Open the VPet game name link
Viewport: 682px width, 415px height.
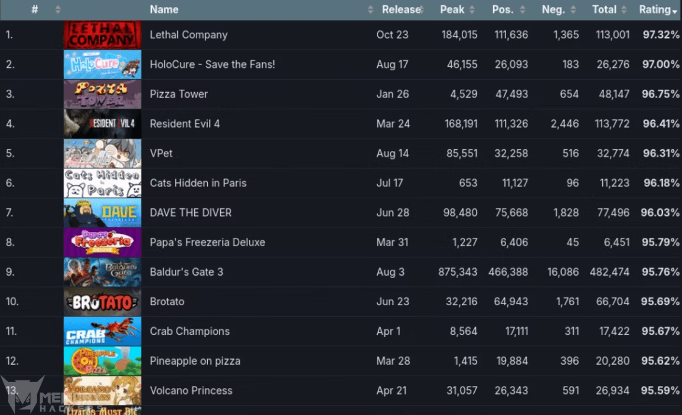point(161,153)
